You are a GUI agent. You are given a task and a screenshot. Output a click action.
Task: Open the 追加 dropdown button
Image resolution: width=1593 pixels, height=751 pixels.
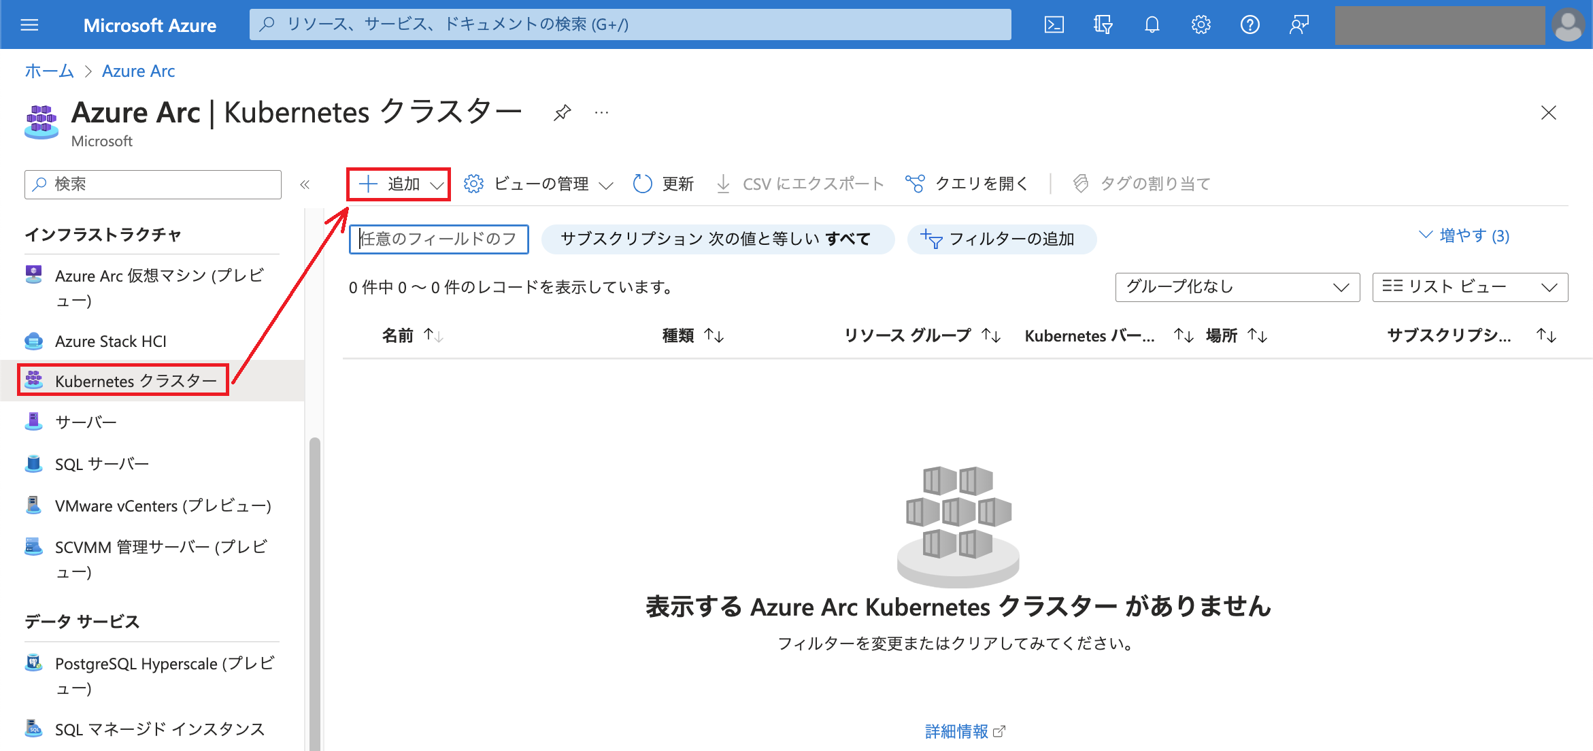coord(399,184)
